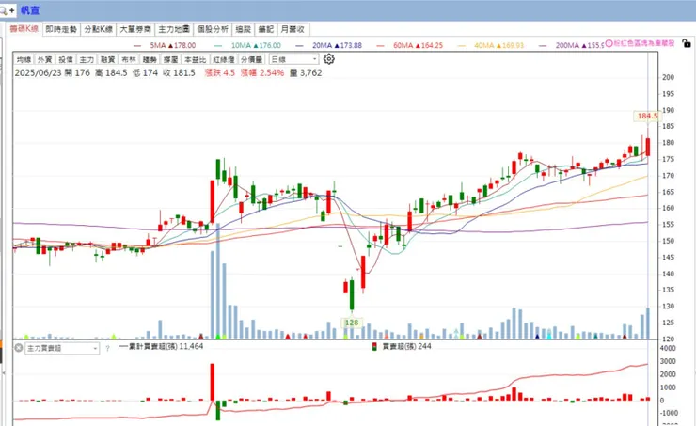Click the 2025/06/23 date readout

pyautogui.click(x=38, y=72)
